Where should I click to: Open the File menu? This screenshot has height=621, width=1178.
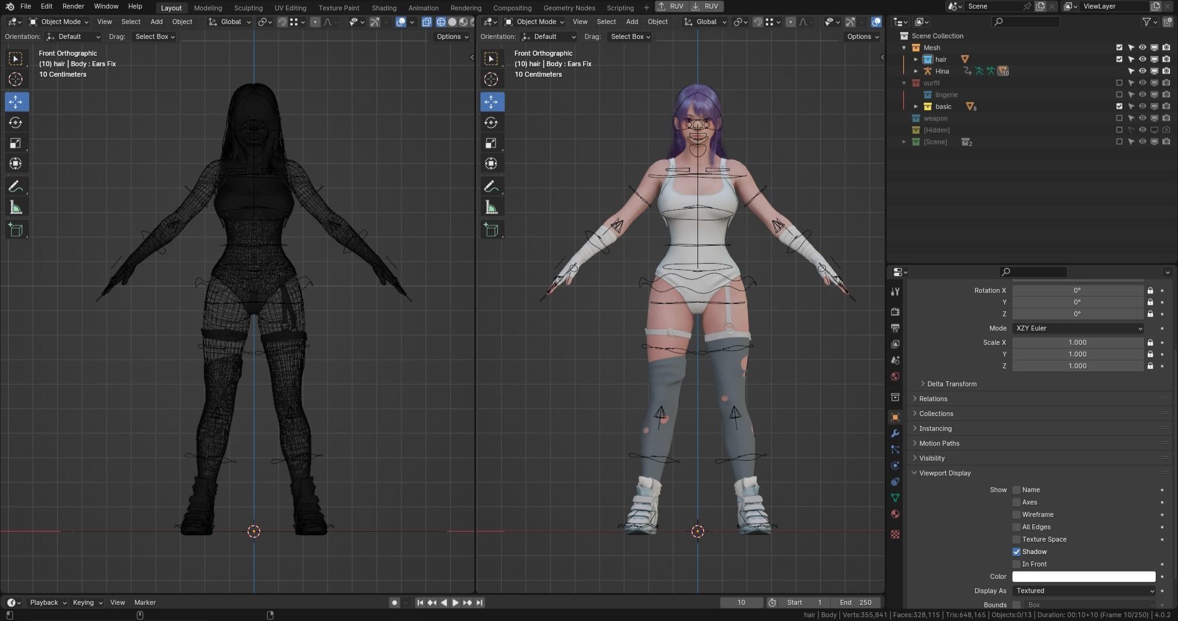(25, 6)
